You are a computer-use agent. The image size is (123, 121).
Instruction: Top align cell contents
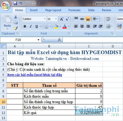pyautogui.click(x=76, y=19)
